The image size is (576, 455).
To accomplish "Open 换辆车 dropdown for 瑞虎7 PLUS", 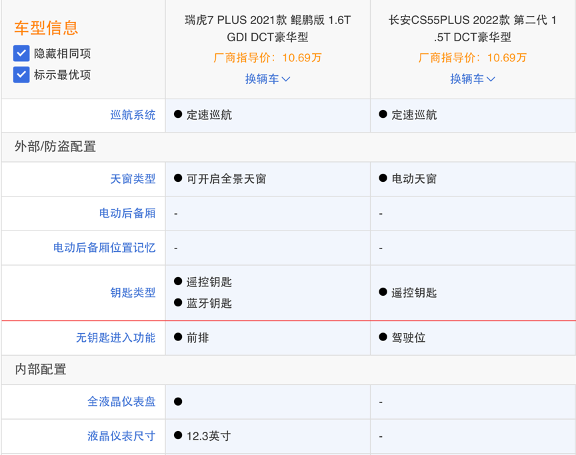I will 267,79.
